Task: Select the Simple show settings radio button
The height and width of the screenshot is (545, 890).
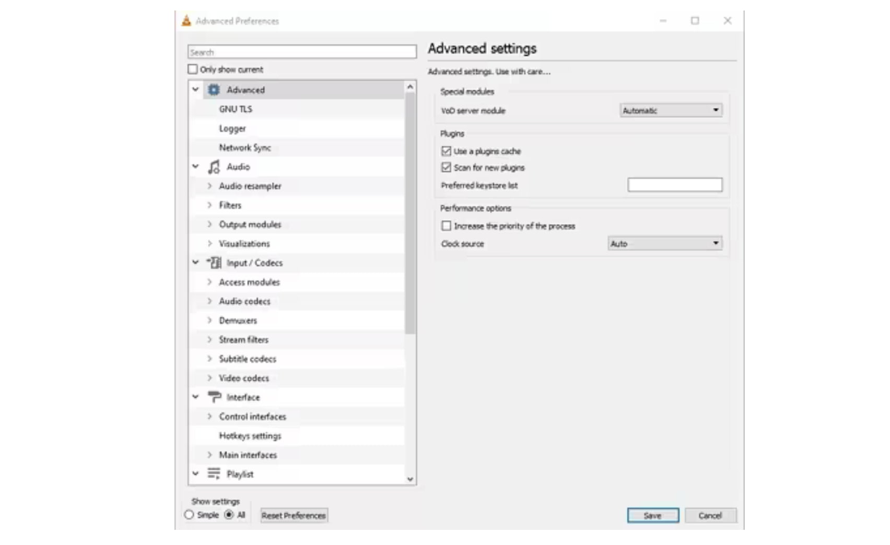Action: [x=189, y=515]
